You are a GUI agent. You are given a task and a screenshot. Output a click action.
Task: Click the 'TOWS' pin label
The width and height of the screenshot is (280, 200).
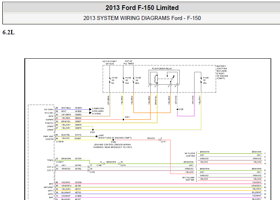click(50, 160)
